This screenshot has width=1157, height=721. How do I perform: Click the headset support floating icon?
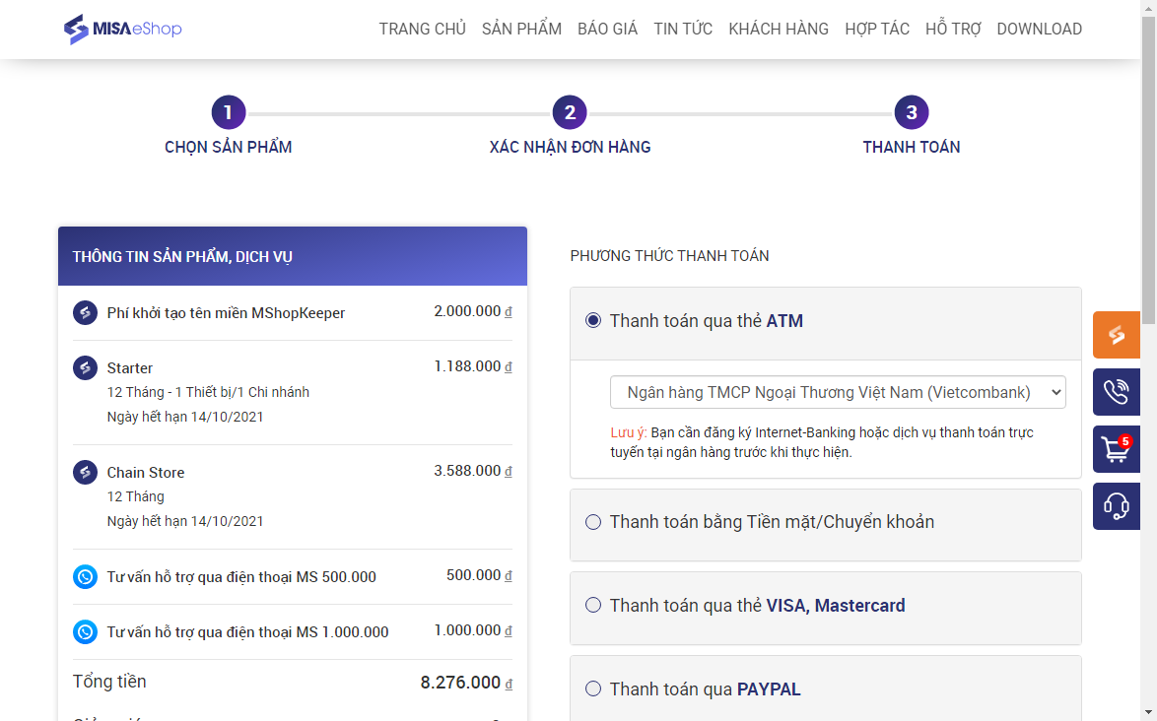click(1117, 506)
